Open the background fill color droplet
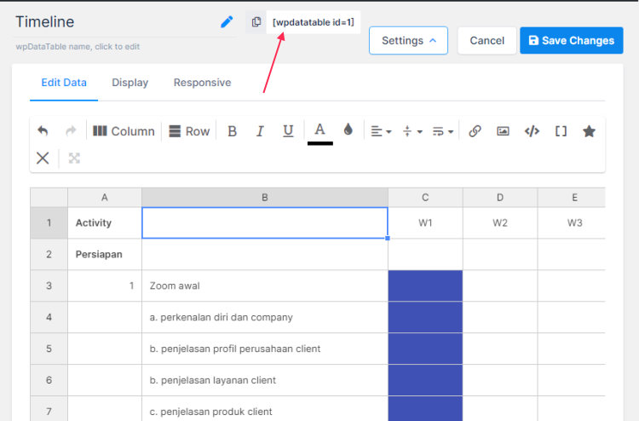Screen dimensions: 639x421 (348, 130)
